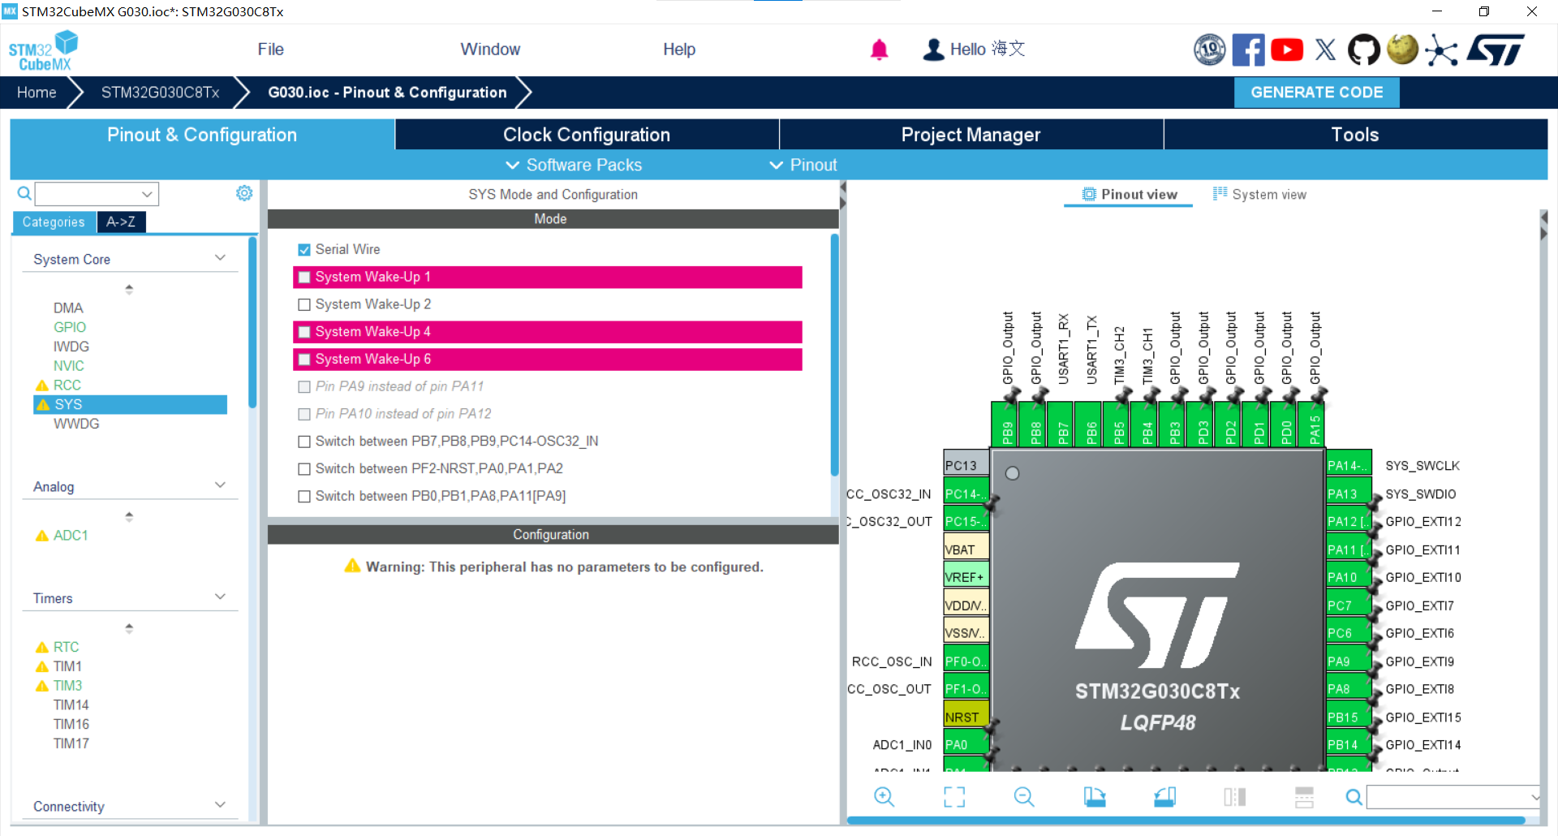The height and width of the screenshot is (836, 1558).
Task: Open the YouTube icon link
Action: [x=1286, y=50]
